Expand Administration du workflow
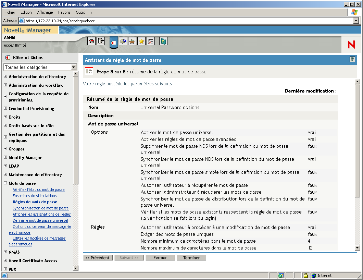 coord(5,85)
